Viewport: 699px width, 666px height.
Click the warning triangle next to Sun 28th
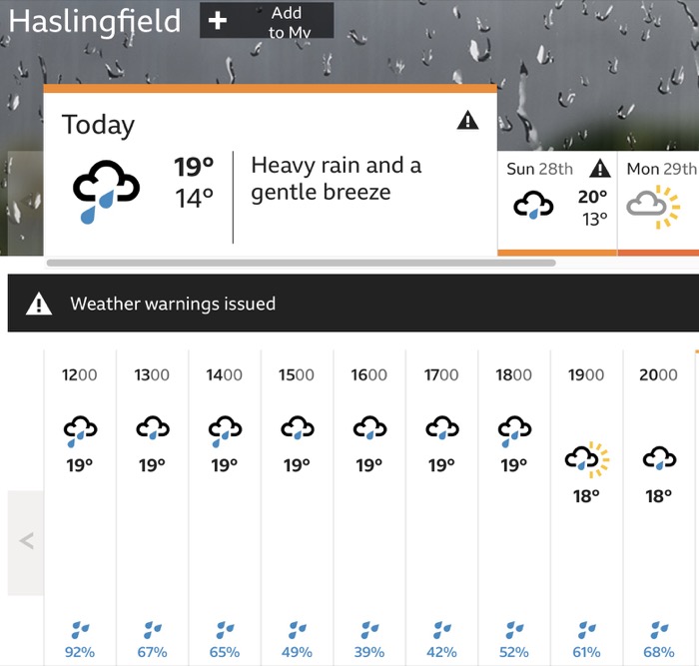tap(600, 169)
